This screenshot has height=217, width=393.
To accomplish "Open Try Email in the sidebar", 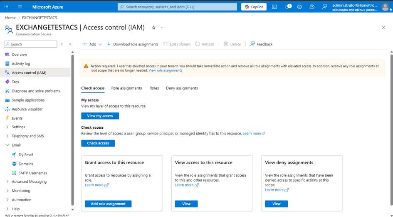I will click(x=26, y=155).
